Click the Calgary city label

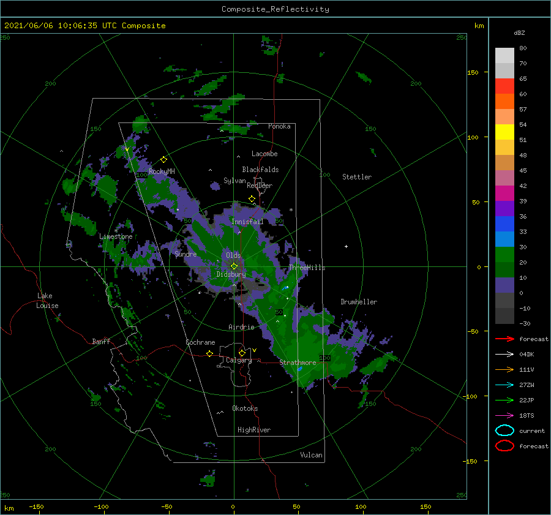pyautogui.click(x=239, y=360)
